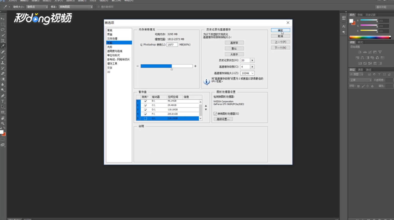This screenshot has width=394, height=220.
Task: Click the color spectrum ramp
Action: point(370,37)
